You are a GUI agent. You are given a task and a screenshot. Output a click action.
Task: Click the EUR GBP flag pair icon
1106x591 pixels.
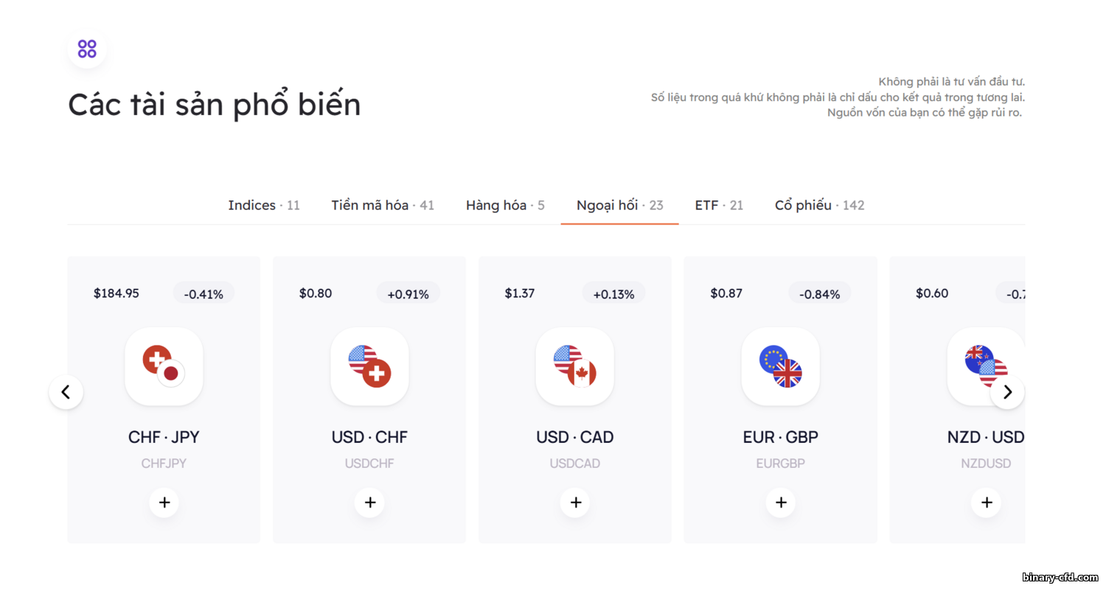pyautogui.click(x=780, y=366)
